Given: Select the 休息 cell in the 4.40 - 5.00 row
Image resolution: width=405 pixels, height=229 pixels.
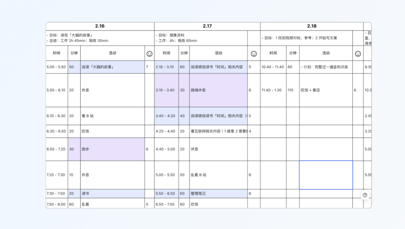Looking at the screenshot, I should (x=218, y=149).
